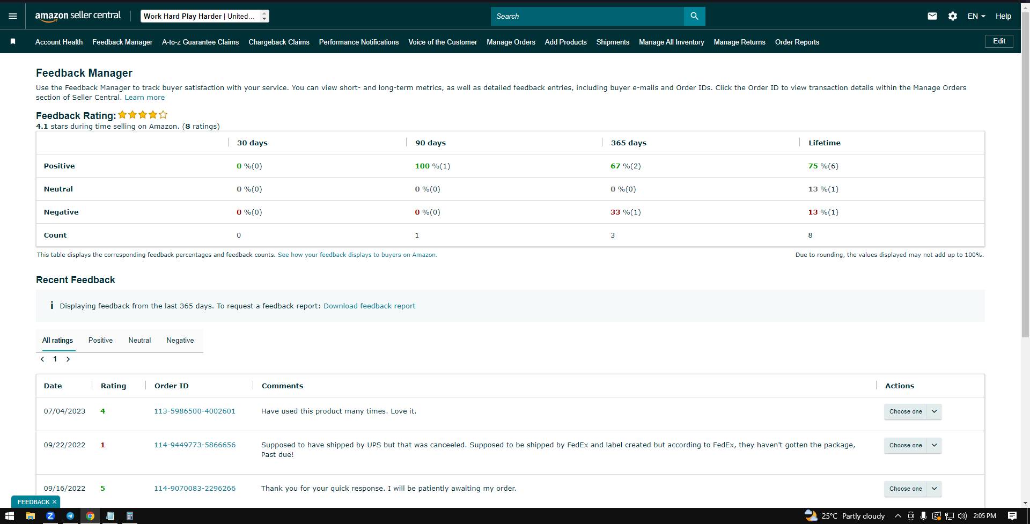Click the feedback rating stars
The width and height of the screenshot is (1030, 524).
(x=143, y=115)
